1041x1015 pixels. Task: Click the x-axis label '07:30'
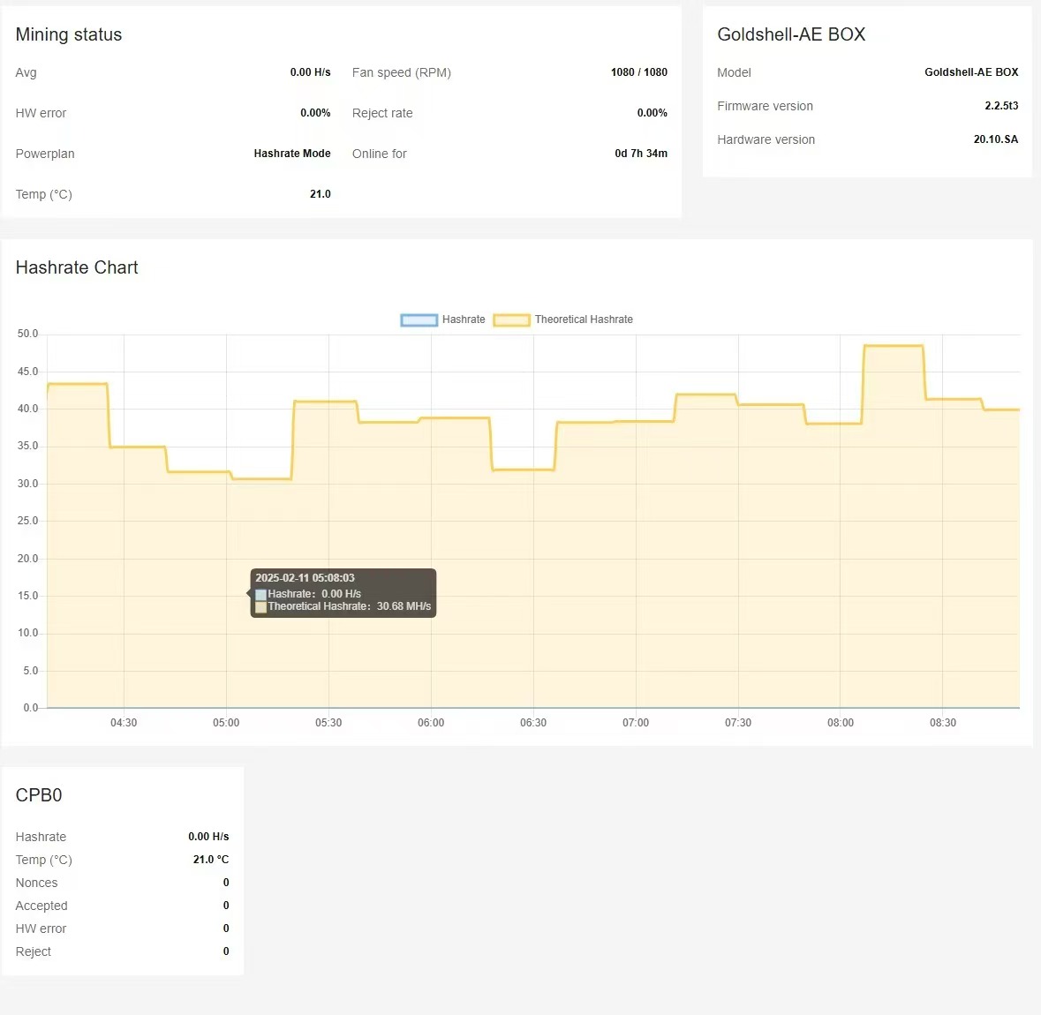737,723
